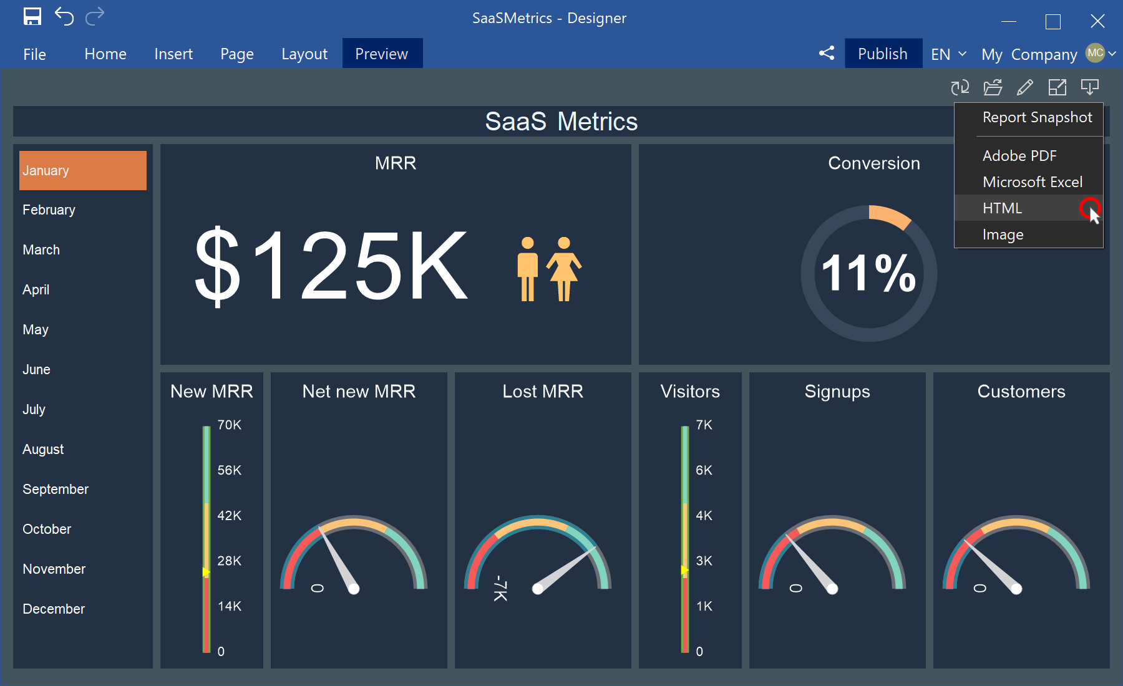Open the File menu
1123x686 pixels.
(x=34, y=54)
